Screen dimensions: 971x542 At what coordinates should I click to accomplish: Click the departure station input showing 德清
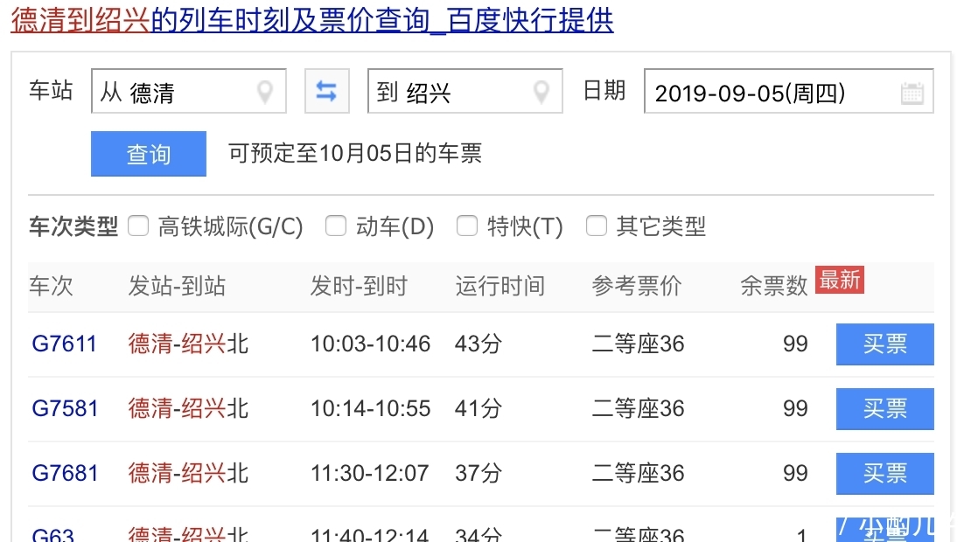[175, 91]
